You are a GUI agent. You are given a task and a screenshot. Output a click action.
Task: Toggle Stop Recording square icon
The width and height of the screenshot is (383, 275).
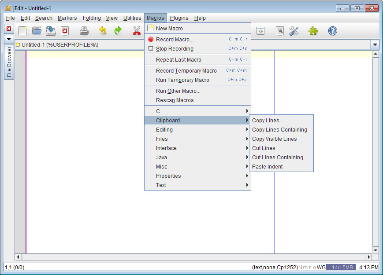(x=151, y=48)
